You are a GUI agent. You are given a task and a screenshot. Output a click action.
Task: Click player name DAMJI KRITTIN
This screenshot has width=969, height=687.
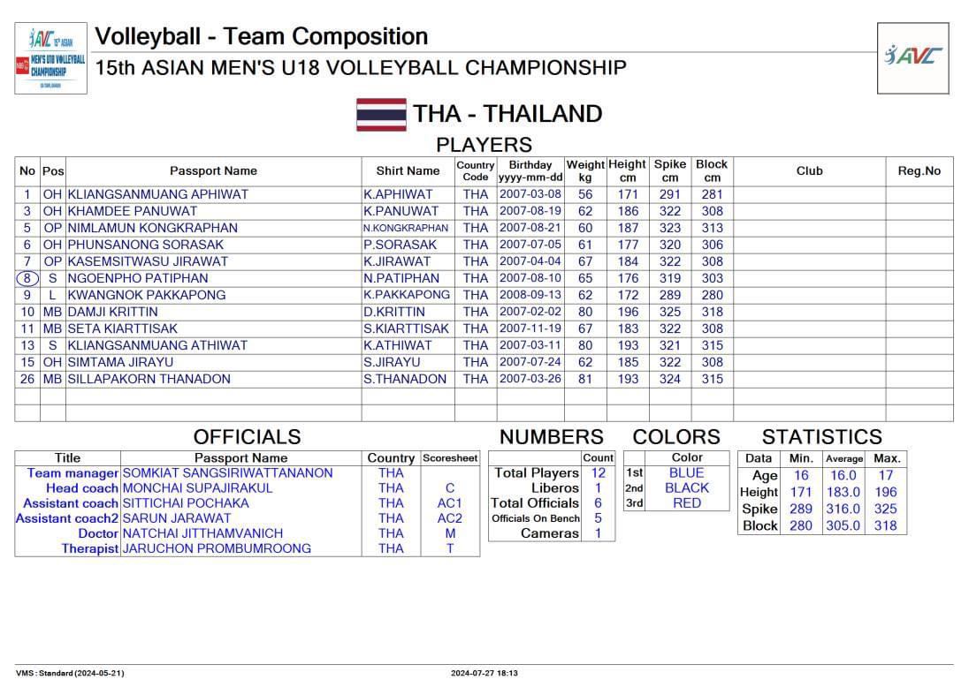click(x=113, y=312)
